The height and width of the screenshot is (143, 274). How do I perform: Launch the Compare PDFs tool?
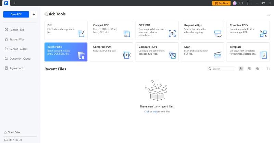point(157,52)
